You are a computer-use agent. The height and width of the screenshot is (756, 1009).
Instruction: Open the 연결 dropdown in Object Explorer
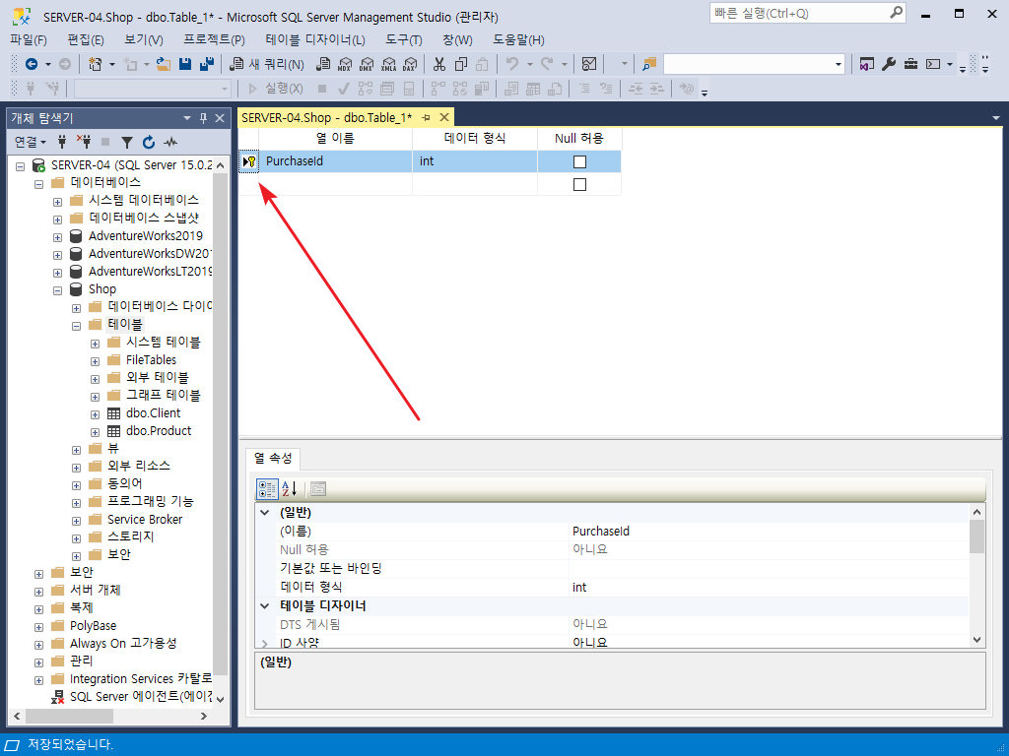tap(31, 142)
